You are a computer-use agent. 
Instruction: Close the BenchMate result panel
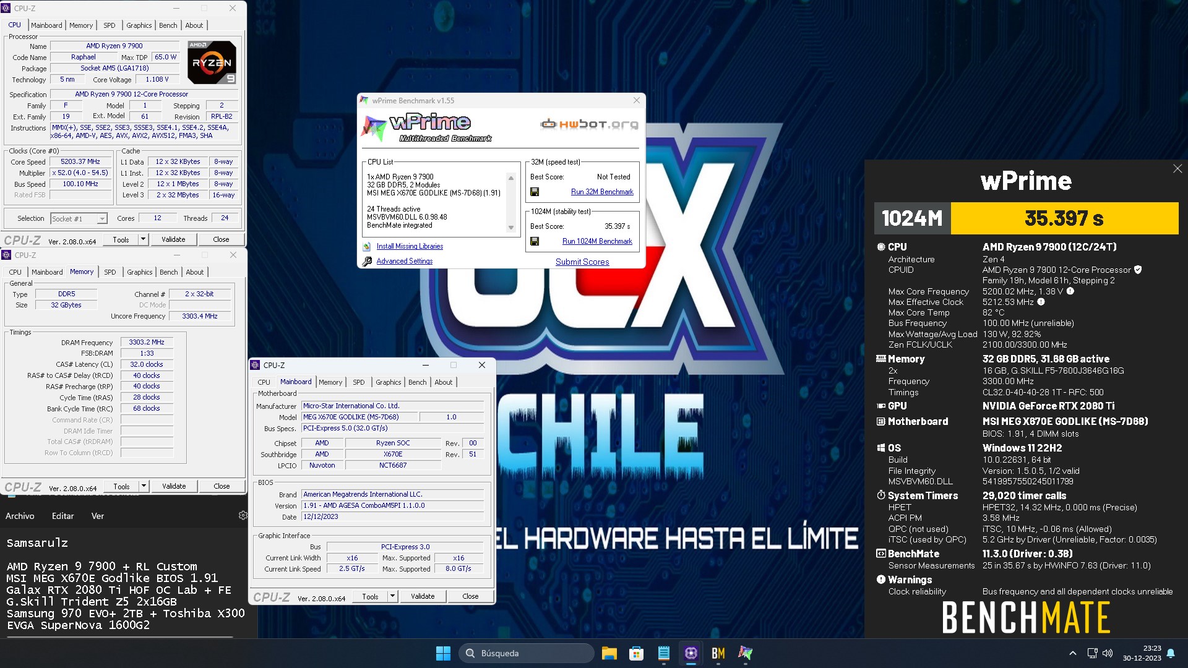coord(1177,169)
